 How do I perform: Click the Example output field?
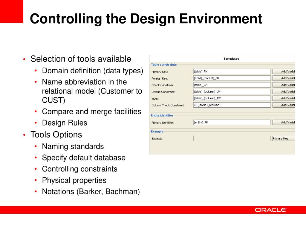(x=232, y=138)
